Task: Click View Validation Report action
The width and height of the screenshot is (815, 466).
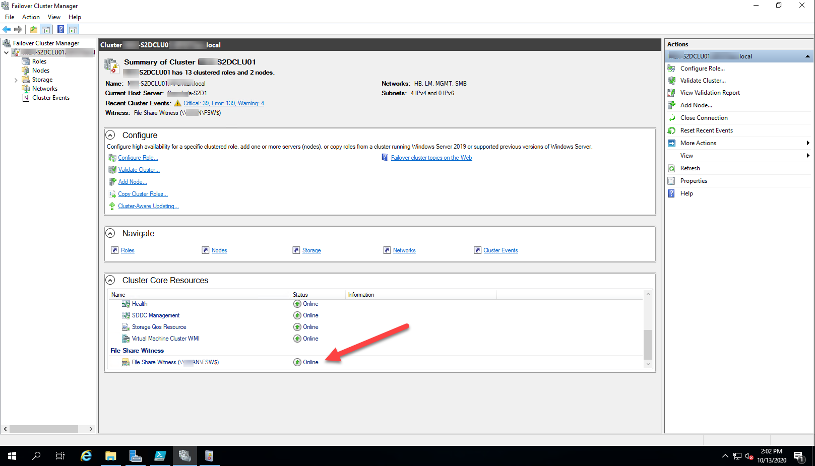Action: point(710,93)
